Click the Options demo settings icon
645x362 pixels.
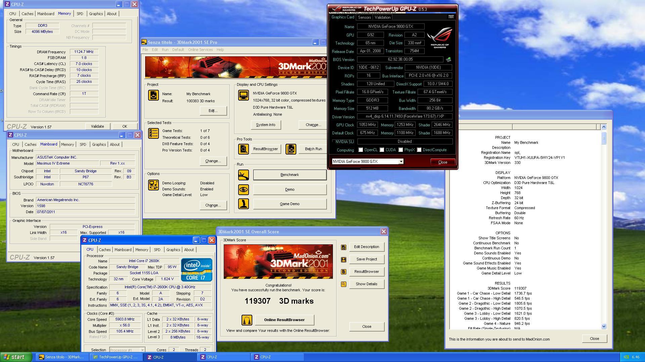click(154, 185)
